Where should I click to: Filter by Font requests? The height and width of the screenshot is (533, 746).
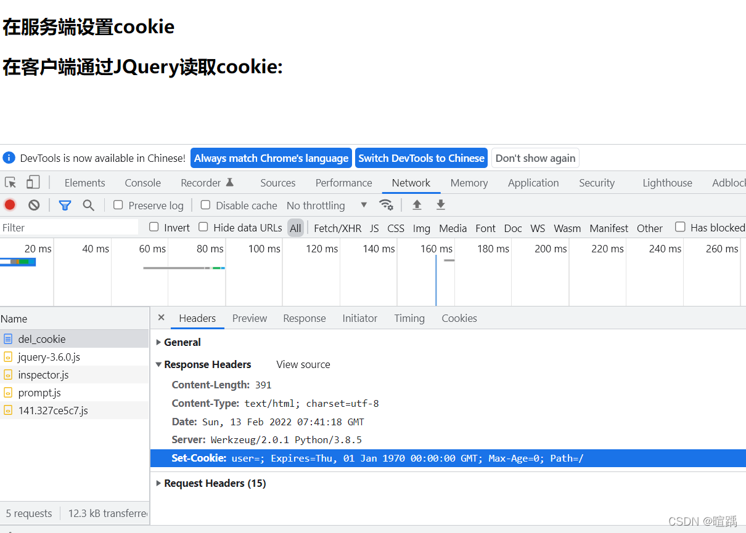[486, 228]
